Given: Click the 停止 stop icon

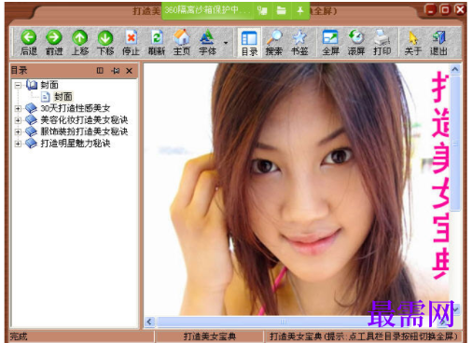Looking at the screenshot, I should 131,37.
